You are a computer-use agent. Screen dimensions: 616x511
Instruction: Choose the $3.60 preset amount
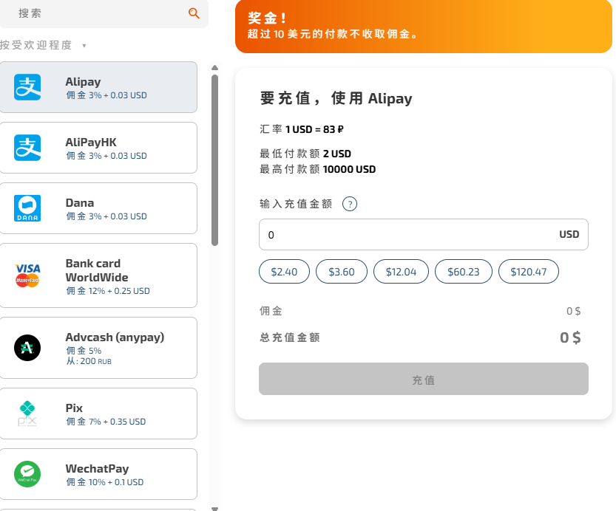342,272
